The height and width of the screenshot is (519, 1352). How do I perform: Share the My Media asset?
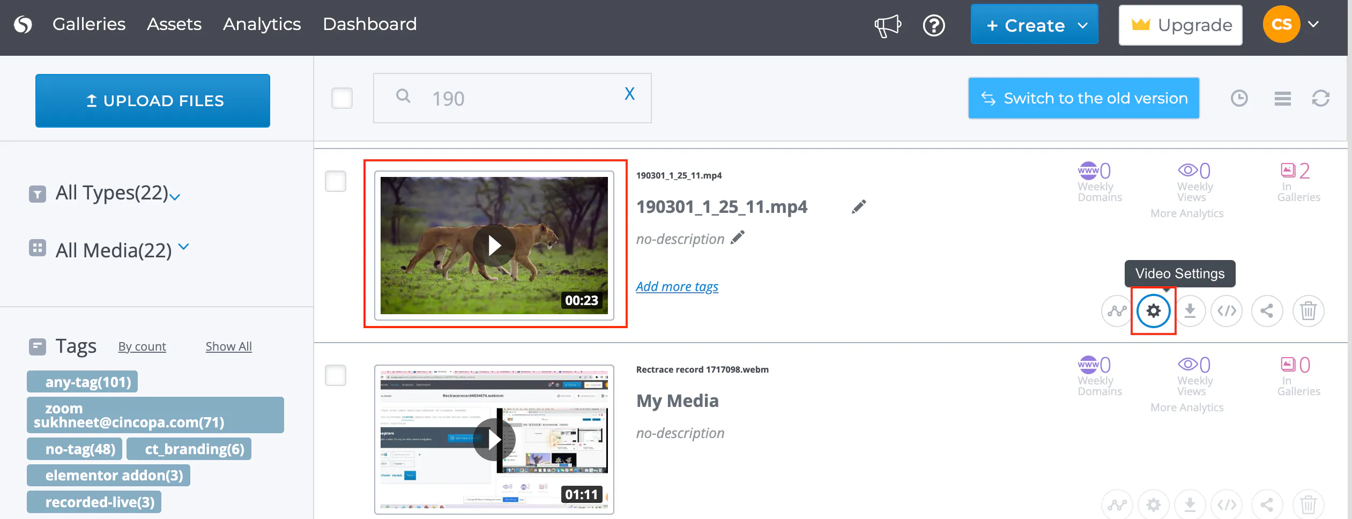coord(1267,505)
